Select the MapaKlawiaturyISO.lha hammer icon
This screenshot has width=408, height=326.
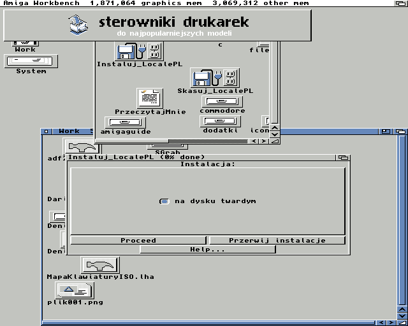click(100, 265)
